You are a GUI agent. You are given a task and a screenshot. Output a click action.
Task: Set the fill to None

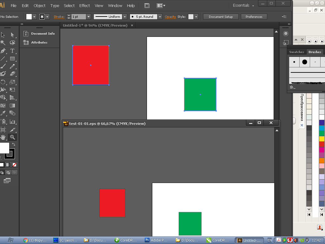pyautogui.click(x=14, y=165)
